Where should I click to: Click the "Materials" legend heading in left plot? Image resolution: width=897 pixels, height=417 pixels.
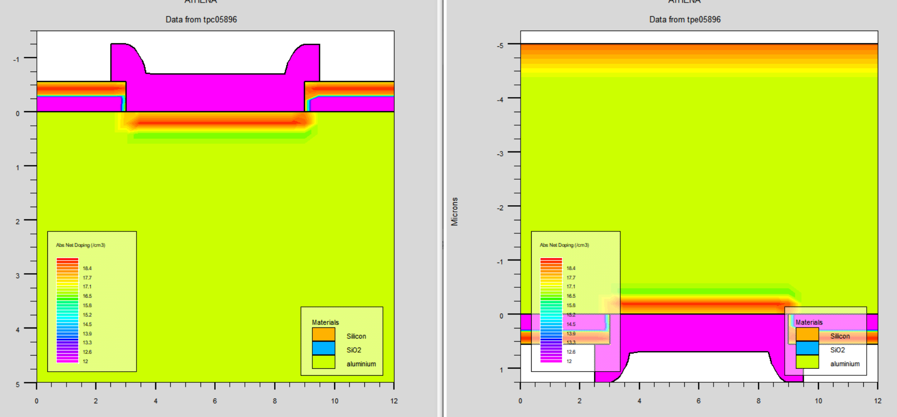[325, 322]
